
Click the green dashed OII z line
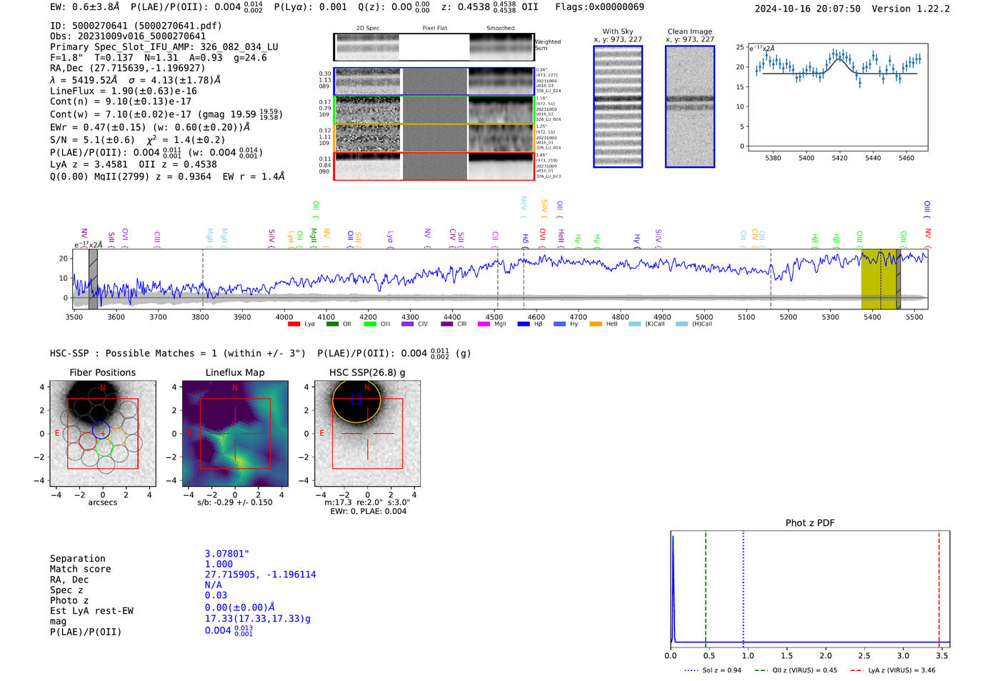[706, 587]
